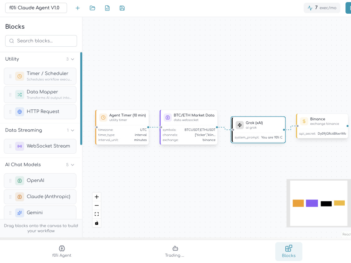Click the Agent Timer output connector handle
351x263 pixels.
coord(148,127)
